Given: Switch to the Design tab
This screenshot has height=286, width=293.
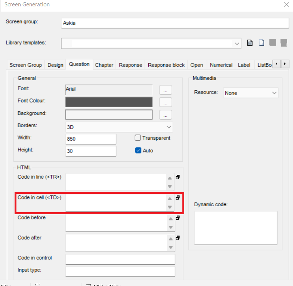Looking at the screenshot, I should pos(55,65).
